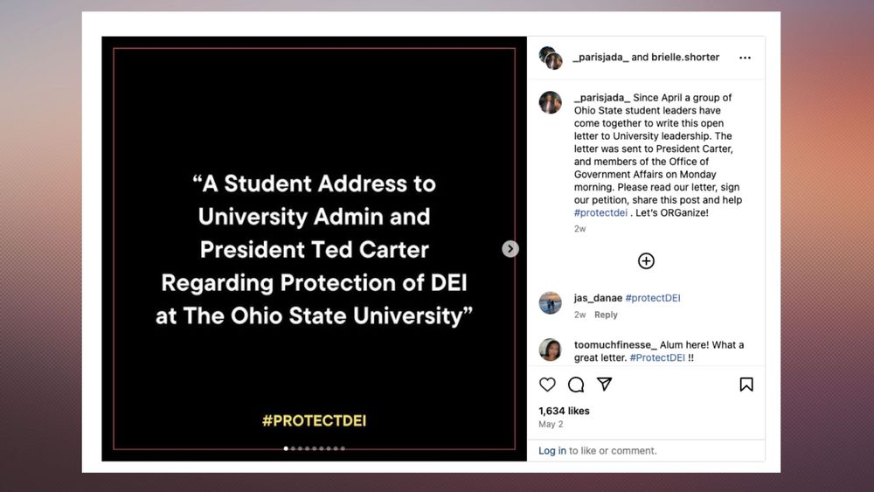Open the three-dot more options menu
Image resolution: width=874 pixels, height=492 pixels.
745,58
